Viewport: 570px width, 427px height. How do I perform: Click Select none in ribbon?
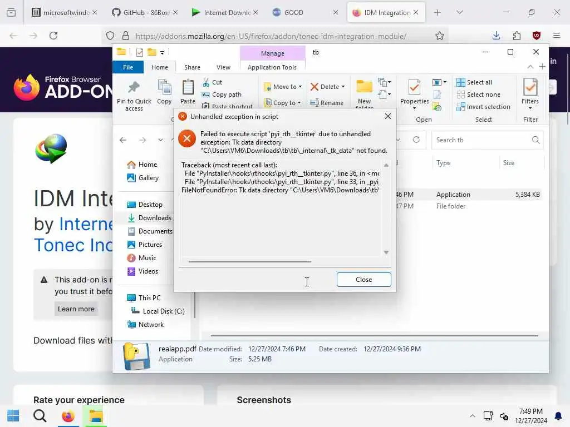[x=478, y=95]
